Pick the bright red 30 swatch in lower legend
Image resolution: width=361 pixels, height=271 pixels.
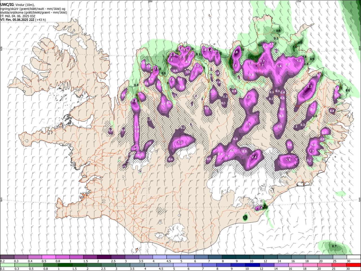(x=354, y=265)
